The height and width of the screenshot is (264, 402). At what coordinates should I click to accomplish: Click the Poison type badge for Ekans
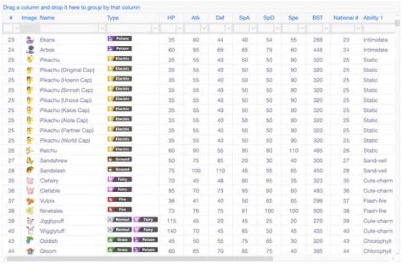[119, 39]
